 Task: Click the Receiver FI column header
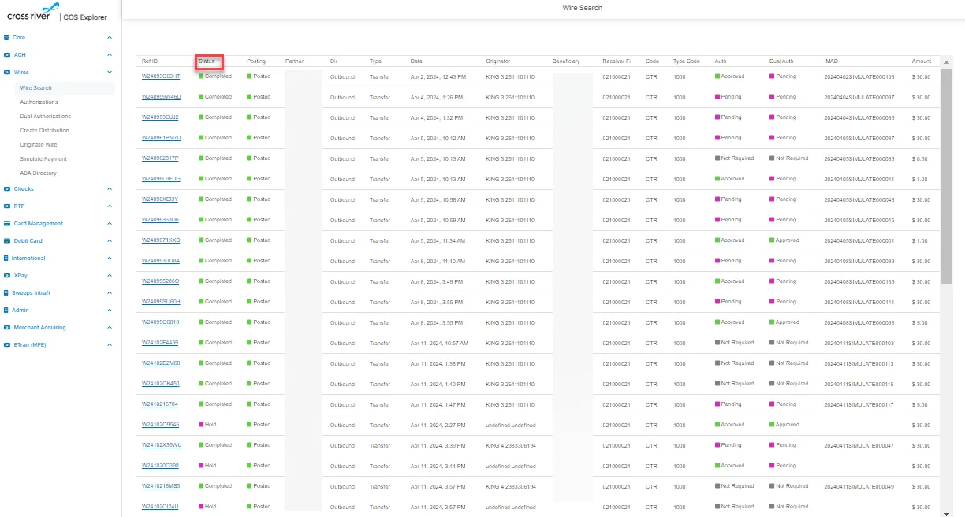pyautogui.click(x=617, y=61)
